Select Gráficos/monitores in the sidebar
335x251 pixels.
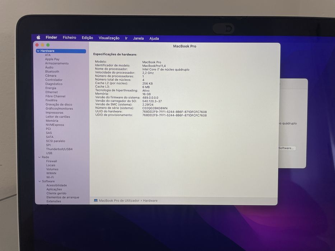tap(59, 108)
